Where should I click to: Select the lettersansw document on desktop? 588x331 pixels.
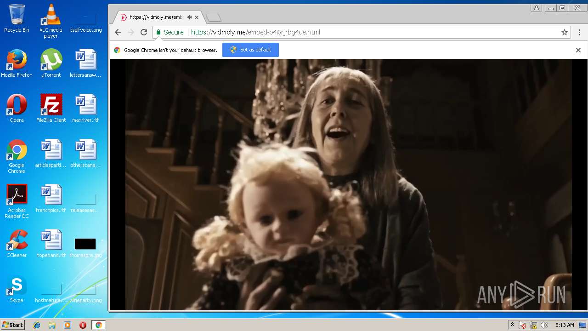[x=85, y=63]
